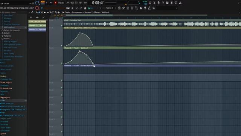Viewport: 241px width, 136px height.
Task: Click the audio editor scissors icon
Action: click(154, 3)
